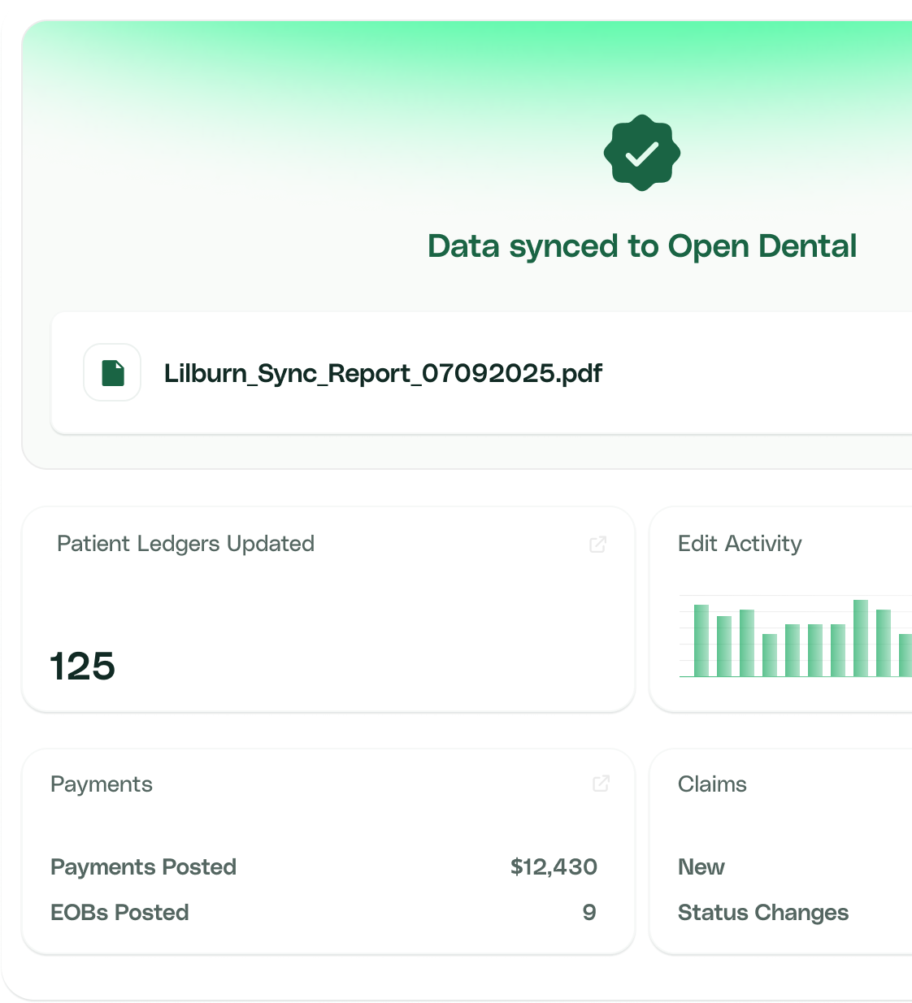Click the Edit Activity title
This screenshot has height=1003, width=912.
[x=740, y=544]
